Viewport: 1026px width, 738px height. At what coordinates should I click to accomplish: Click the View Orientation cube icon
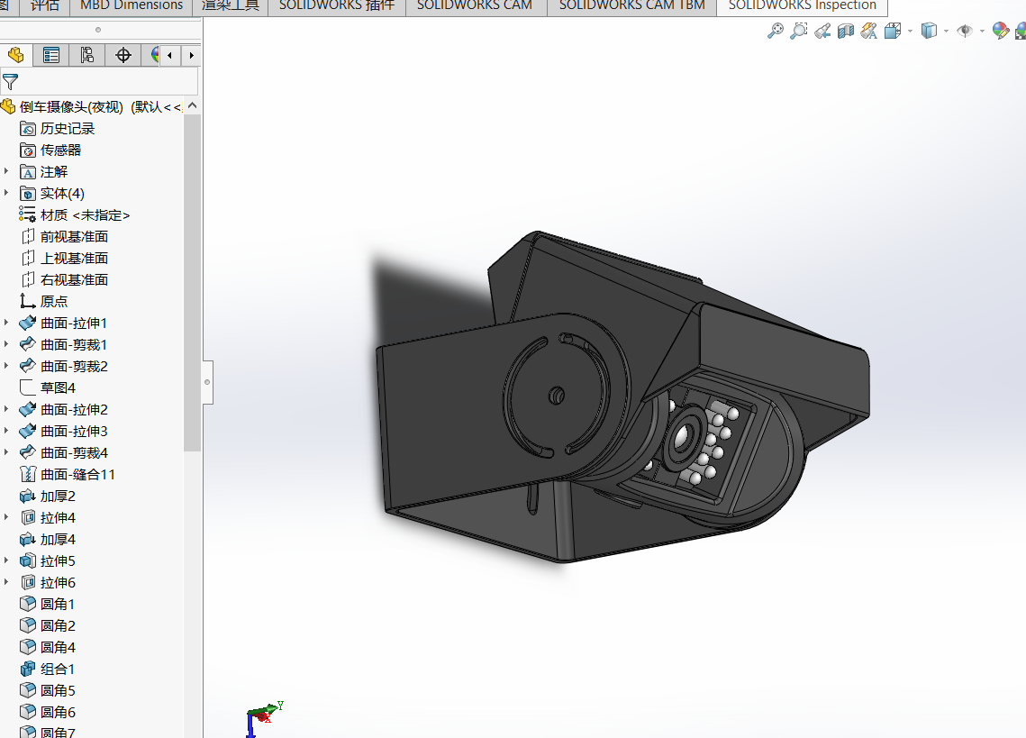(x=893, y=31)
